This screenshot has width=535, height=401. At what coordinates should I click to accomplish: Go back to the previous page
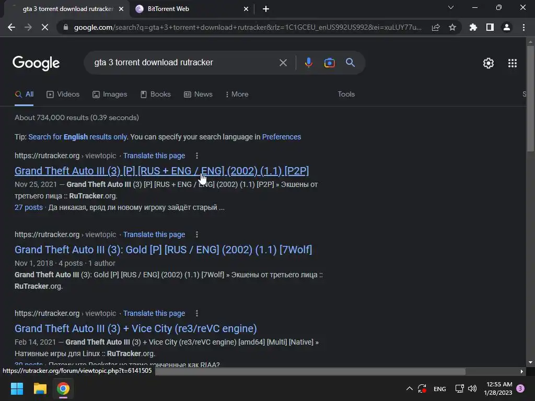(x=11, y=27)
